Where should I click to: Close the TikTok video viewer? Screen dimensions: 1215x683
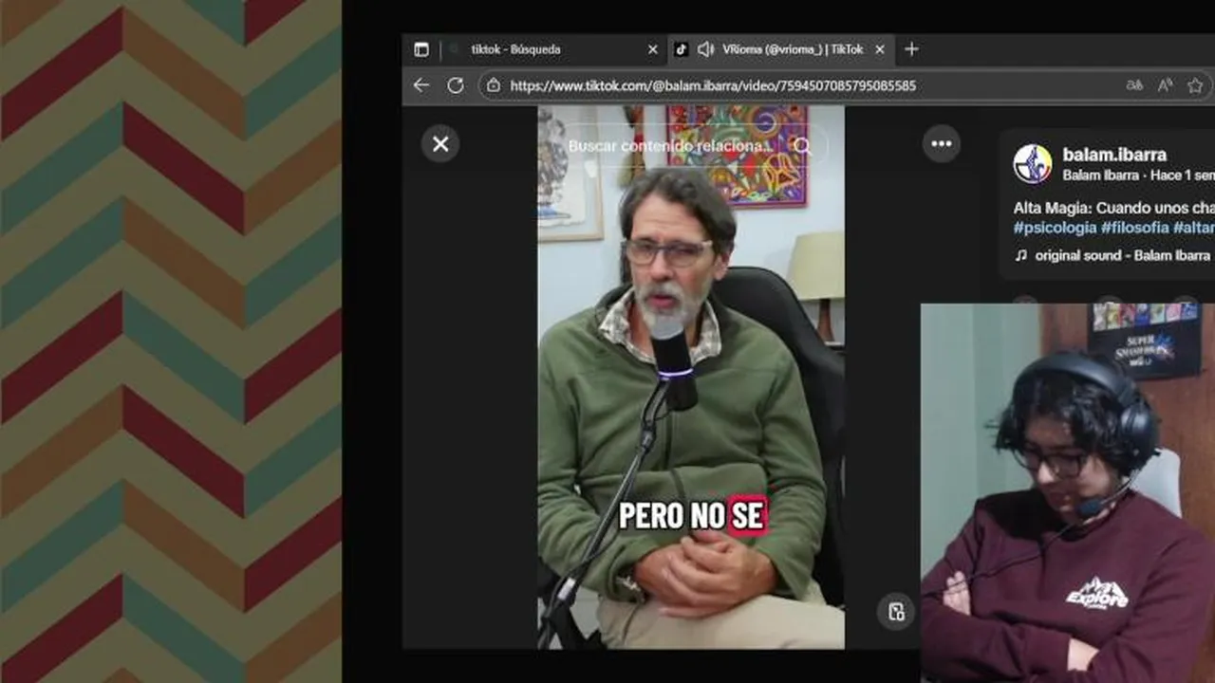pos(440,144)
